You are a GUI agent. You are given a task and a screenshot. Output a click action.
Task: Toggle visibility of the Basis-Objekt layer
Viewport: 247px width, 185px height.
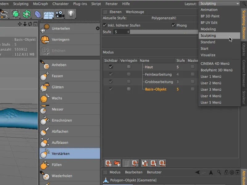111,89
